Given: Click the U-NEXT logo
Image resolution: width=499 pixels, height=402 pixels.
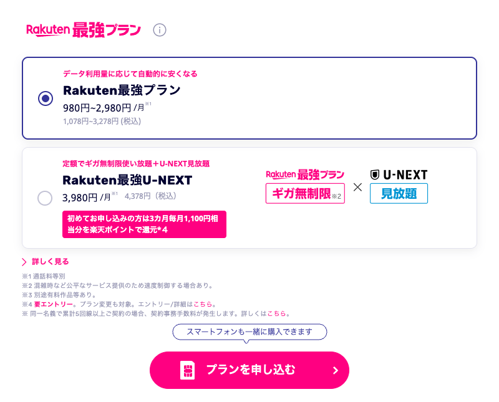Looking at the screenshot, I should pos(399,175).
